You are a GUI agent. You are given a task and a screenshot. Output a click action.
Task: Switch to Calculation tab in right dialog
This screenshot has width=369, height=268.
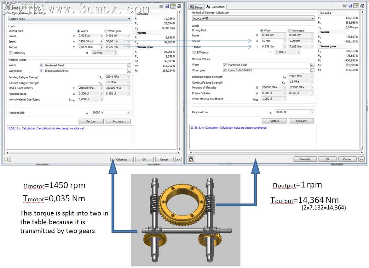tap(216, 7)
